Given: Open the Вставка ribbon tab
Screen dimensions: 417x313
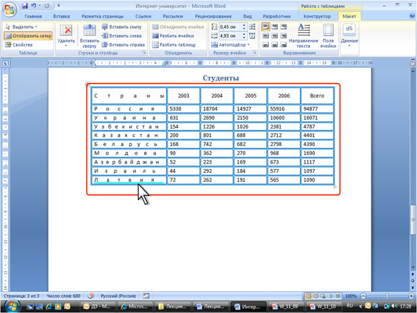Looking at the screenshot, I should [x=61, y=17].
